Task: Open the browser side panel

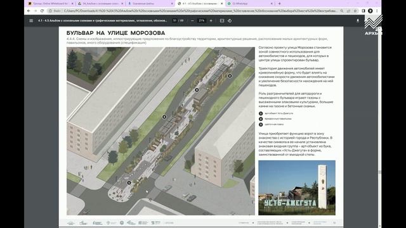Action: tap(363, 11)
